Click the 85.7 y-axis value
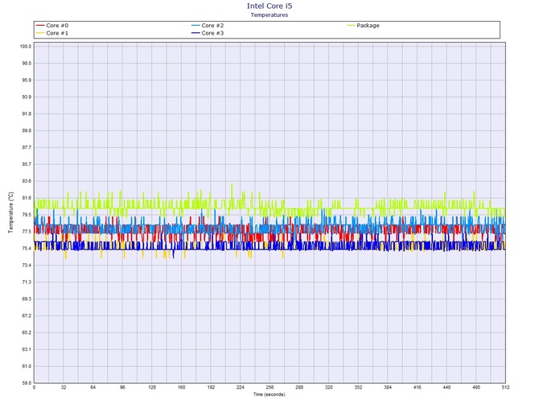 pos(27,164)
